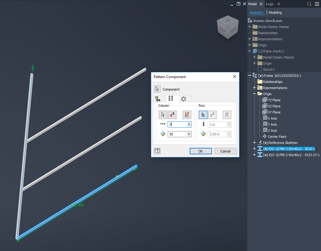This screenshot has width=321, height=251.
Task: Cancel the Pattern Component dialog
Action: point(226,151)
